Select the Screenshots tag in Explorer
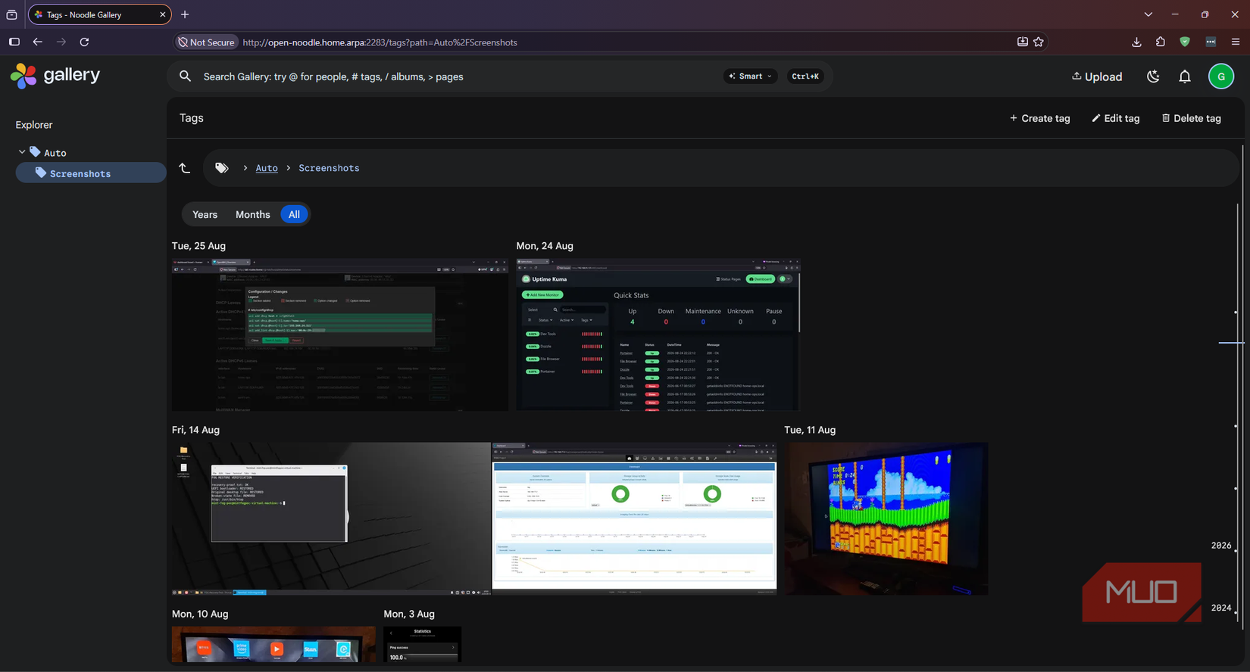Image resolution: width=1250 pixels, height=672 pixels. pyautogui.click(x=91, y=173)
